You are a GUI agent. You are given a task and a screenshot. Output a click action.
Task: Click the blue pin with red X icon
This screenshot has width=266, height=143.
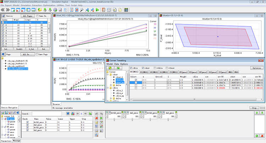(x=92, y=10)
